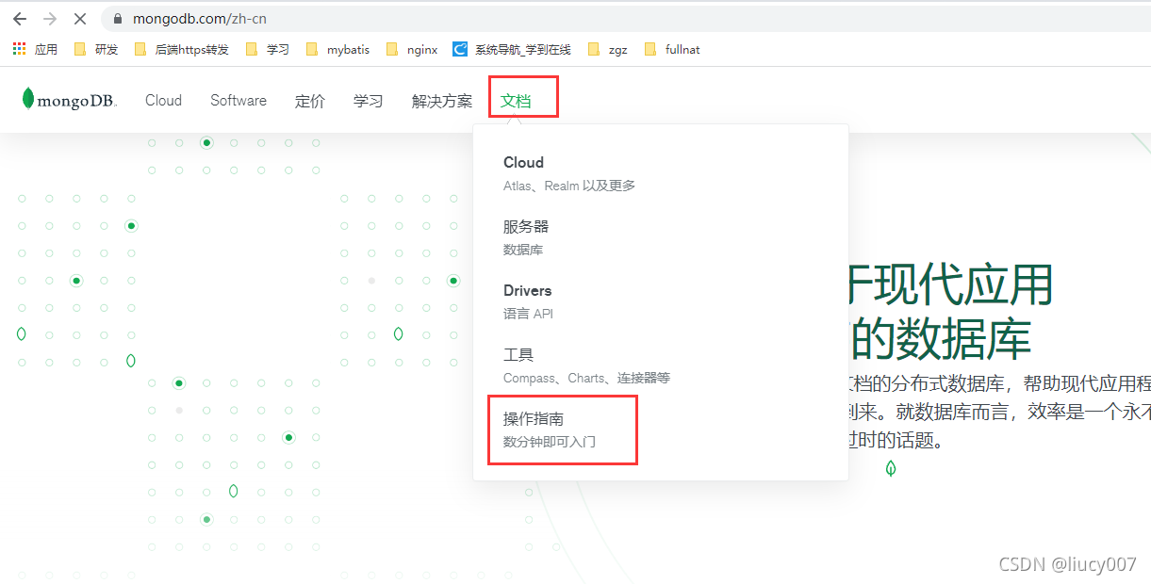Click '数据库' description under 服务器
This screenshot has height=584, width=1151.
(x=523, y=250)
